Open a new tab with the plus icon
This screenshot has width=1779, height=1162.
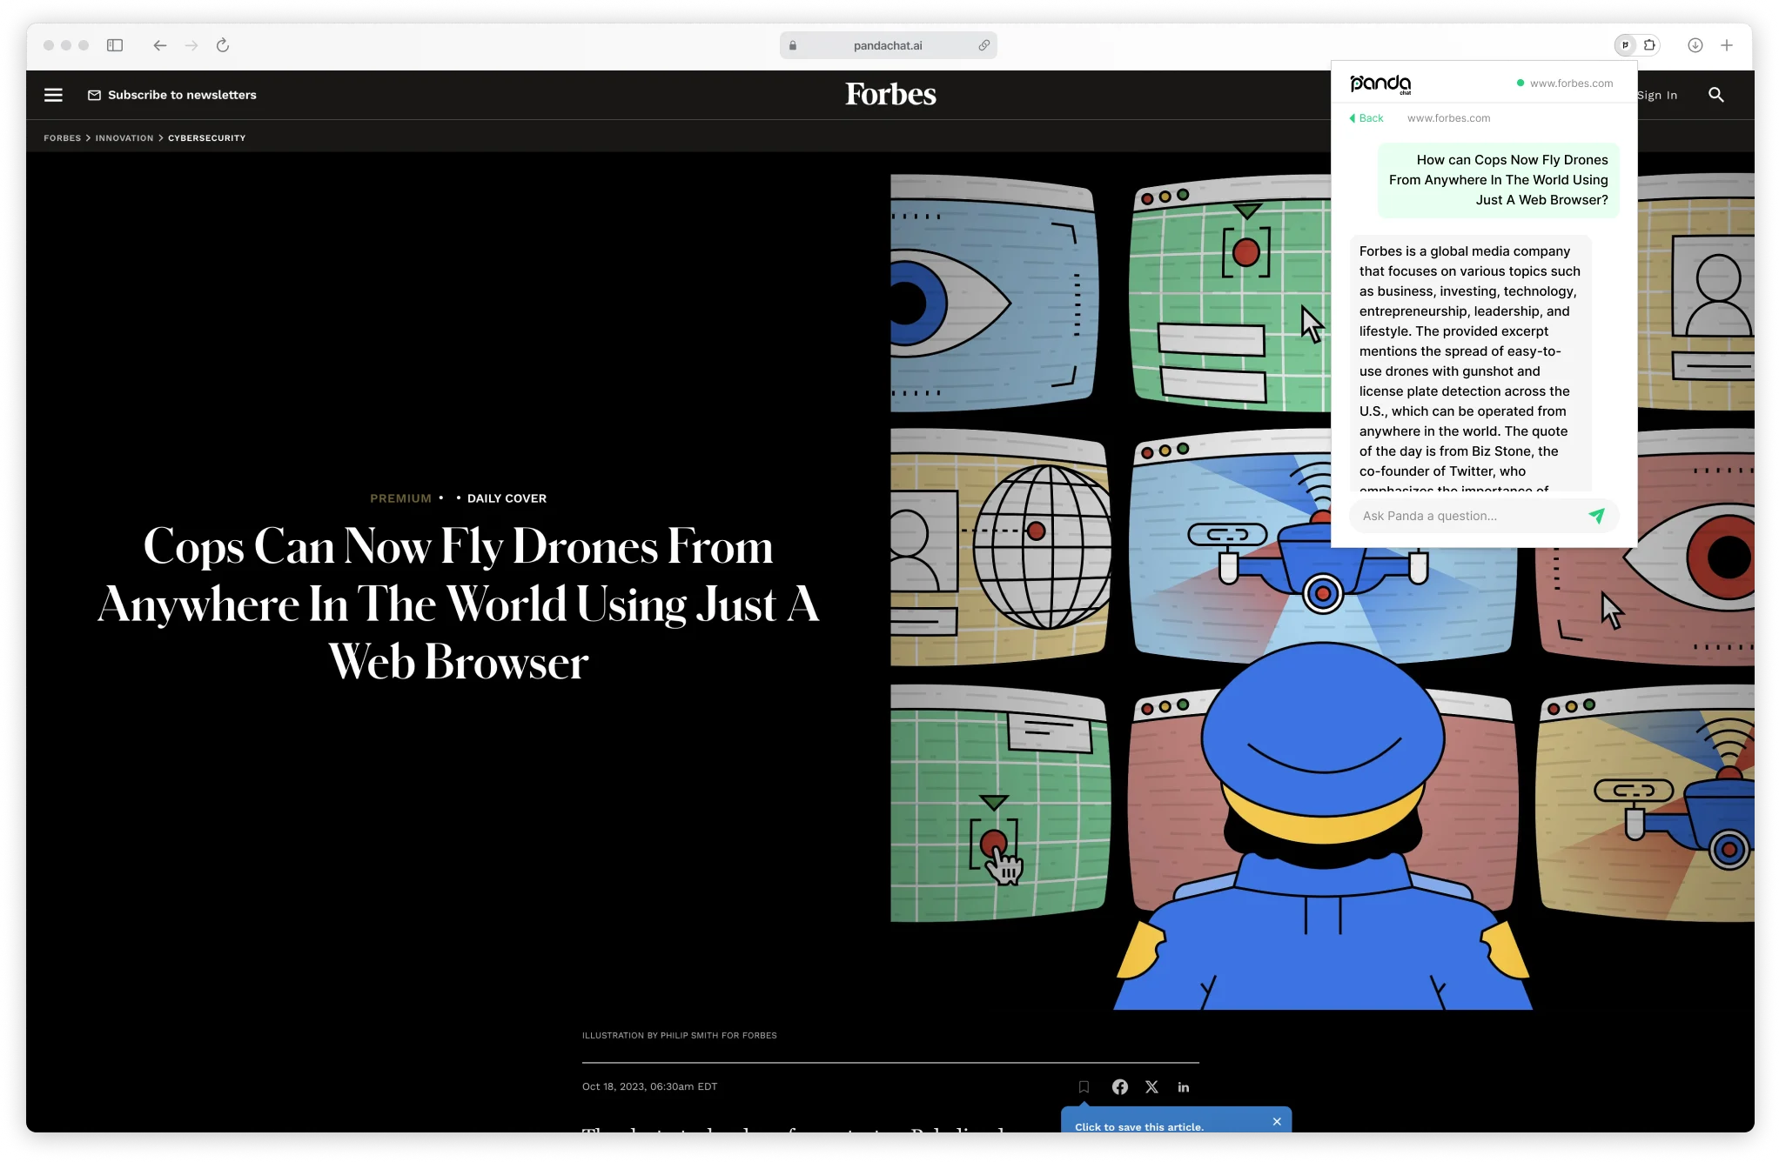pyautogui.click(x=1727, y=45)
